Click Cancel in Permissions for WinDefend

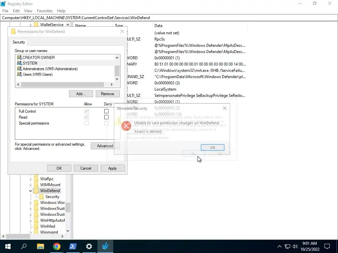[x=86, y=168]
